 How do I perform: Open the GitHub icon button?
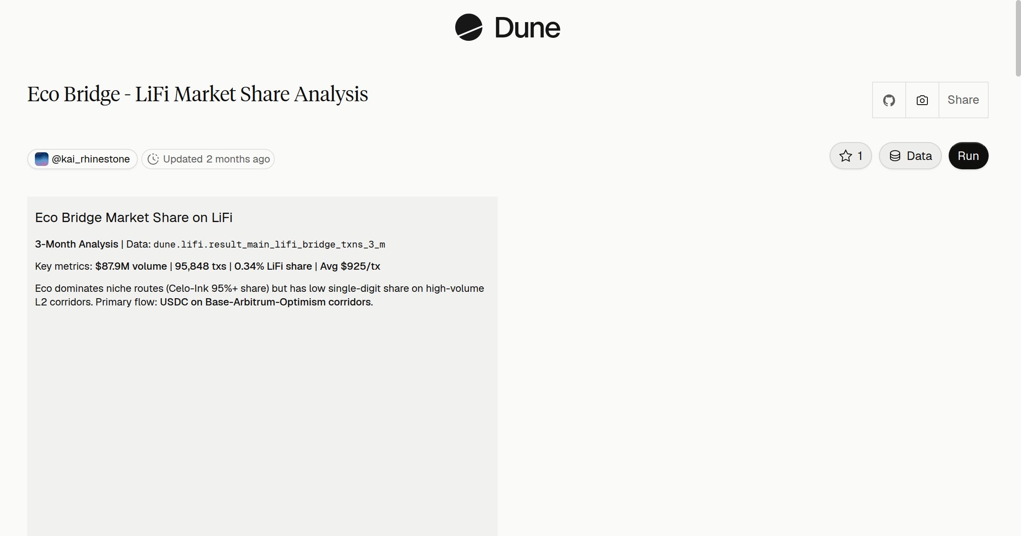[889, 100]
